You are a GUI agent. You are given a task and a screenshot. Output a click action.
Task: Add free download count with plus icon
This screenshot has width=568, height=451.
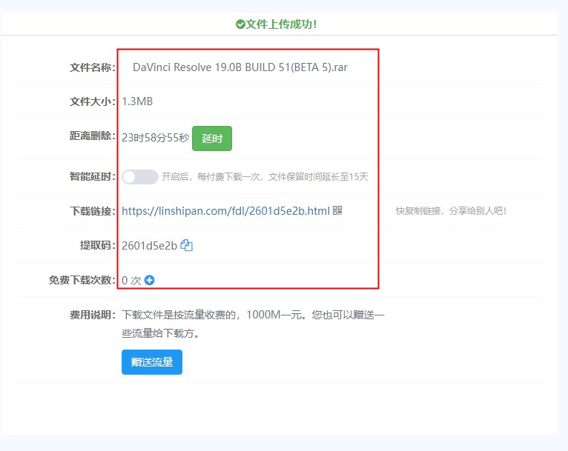tap(149, 280)
